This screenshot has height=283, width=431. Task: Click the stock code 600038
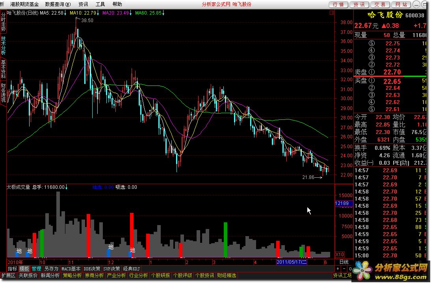point(415,15)
